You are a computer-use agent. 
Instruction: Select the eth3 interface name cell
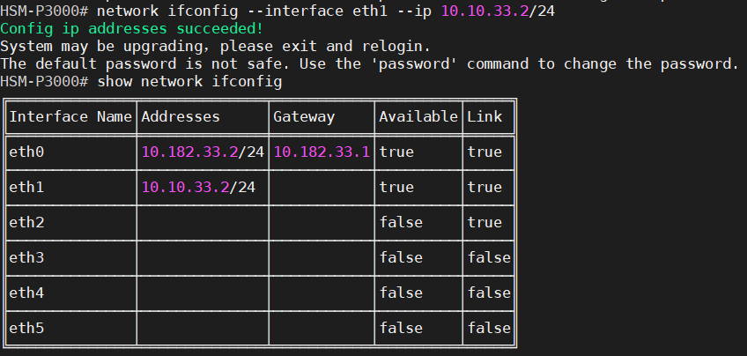point(26,257)
